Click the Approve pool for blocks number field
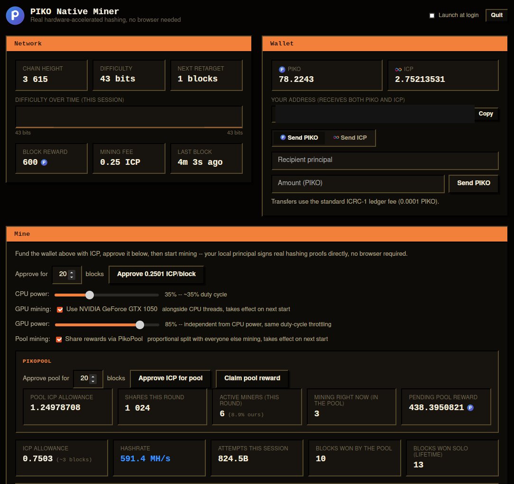Image resolution: width=514 pixels, height=484 pixels. click(x=88, y=378)
